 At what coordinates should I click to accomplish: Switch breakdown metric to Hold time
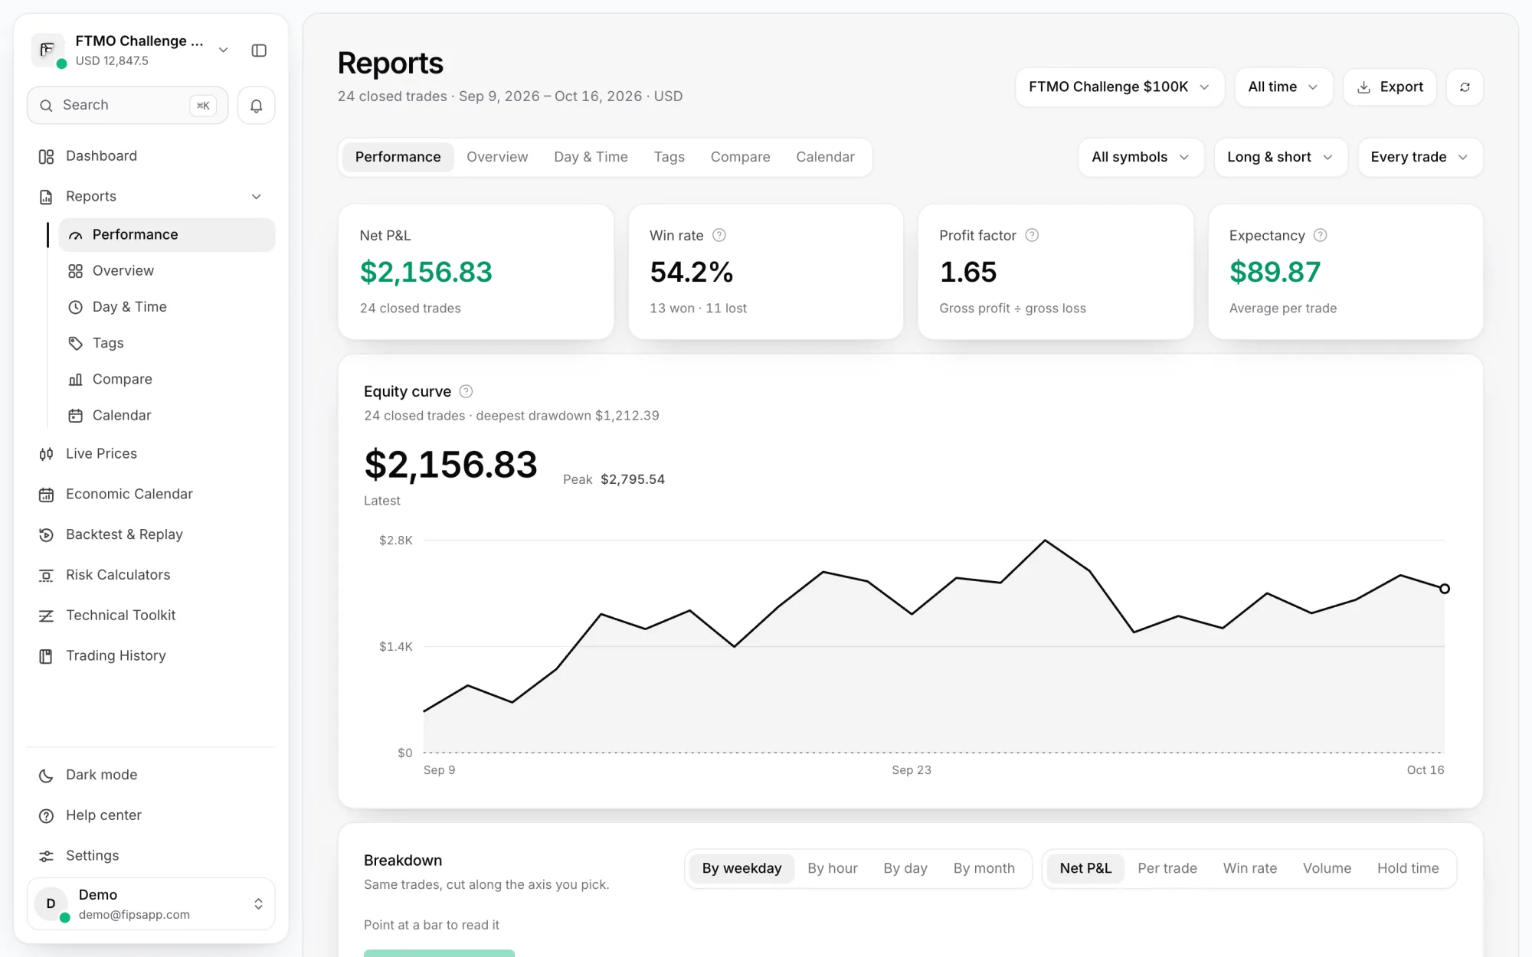1408,869
